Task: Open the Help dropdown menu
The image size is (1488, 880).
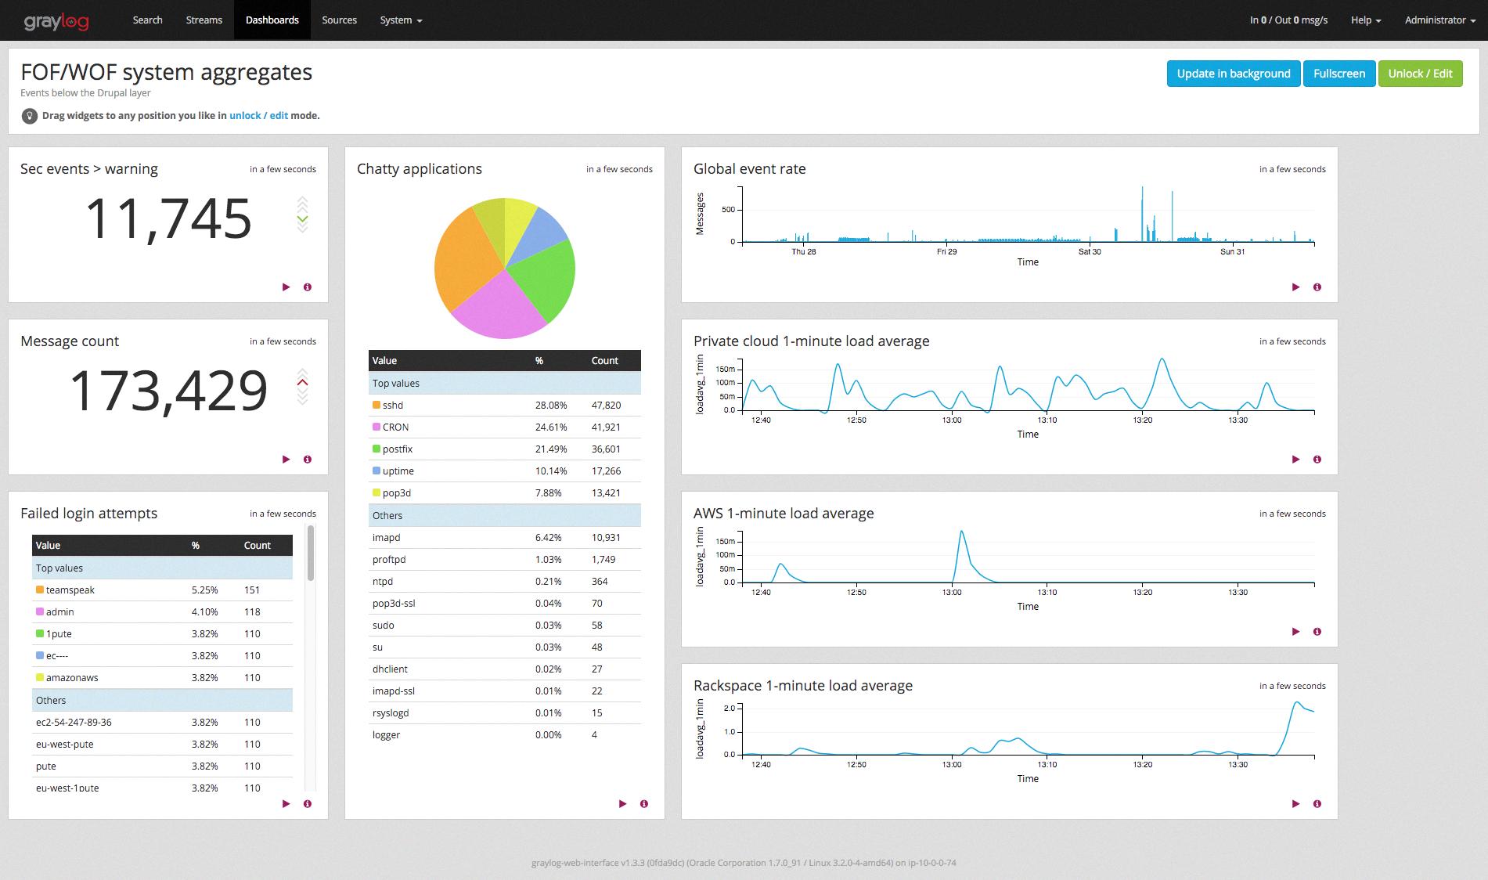Action: [x=1366, y=20]
